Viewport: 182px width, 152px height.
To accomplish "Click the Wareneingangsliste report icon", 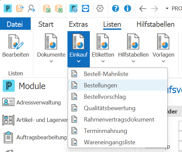I will [x=74, y=142].
